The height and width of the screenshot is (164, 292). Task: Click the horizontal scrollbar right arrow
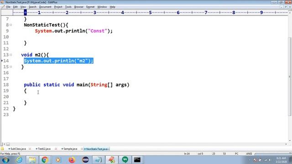coord(286,144)
